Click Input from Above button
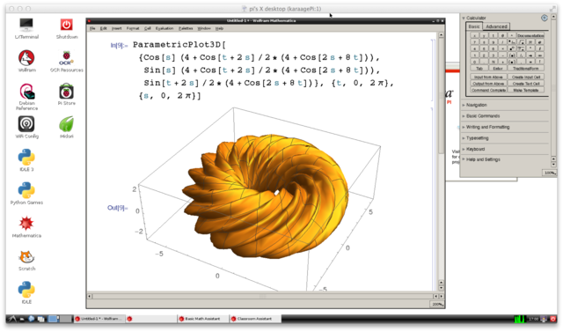This screenshot has height=332, width=563. [488, 77]
